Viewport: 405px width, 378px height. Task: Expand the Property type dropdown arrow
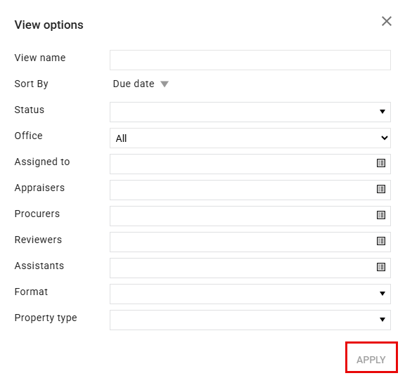click(382, 320)
